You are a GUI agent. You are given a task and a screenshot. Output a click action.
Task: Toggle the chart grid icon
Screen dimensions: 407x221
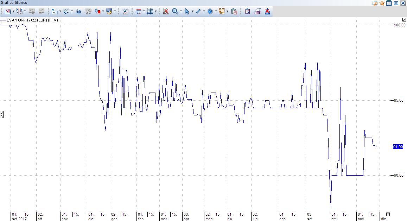click(150, 12)
